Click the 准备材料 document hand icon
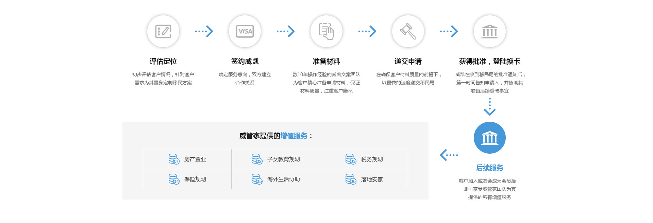Screen dimensions: 653x223 click(326, 31)
